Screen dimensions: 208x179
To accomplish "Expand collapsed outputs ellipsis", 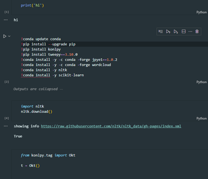I will (x=61, y=89).
